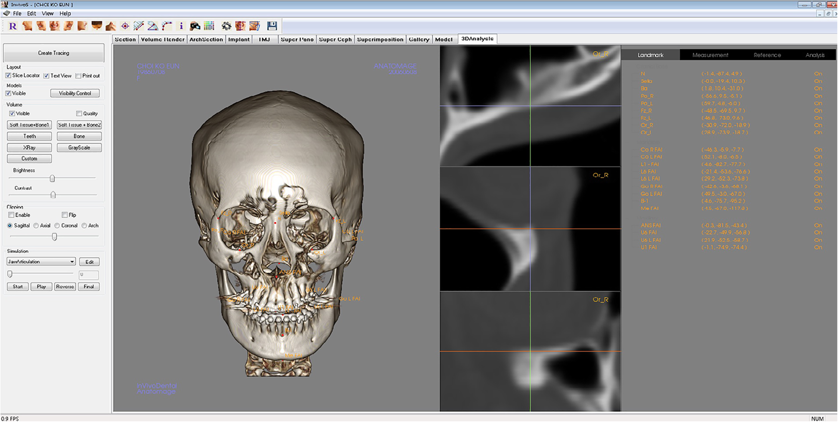Open the Measurement panel tab
The height and width of the screenshot is (422, 838).
711,55
